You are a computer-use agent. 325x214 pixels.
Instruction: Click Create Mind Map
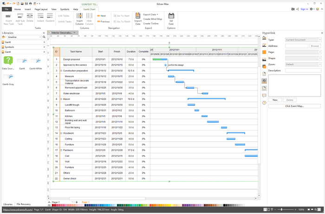[x=153, y=19]
